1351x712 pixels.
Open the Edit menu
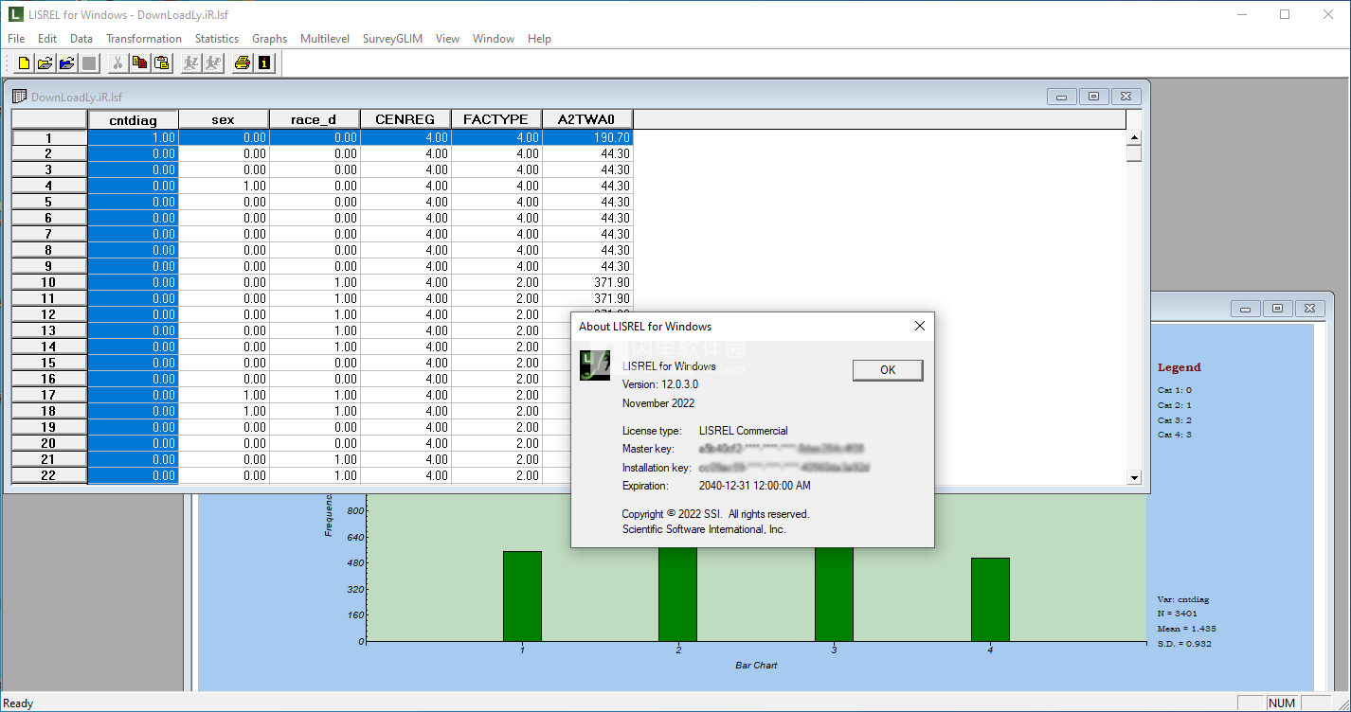coord(47,39)
